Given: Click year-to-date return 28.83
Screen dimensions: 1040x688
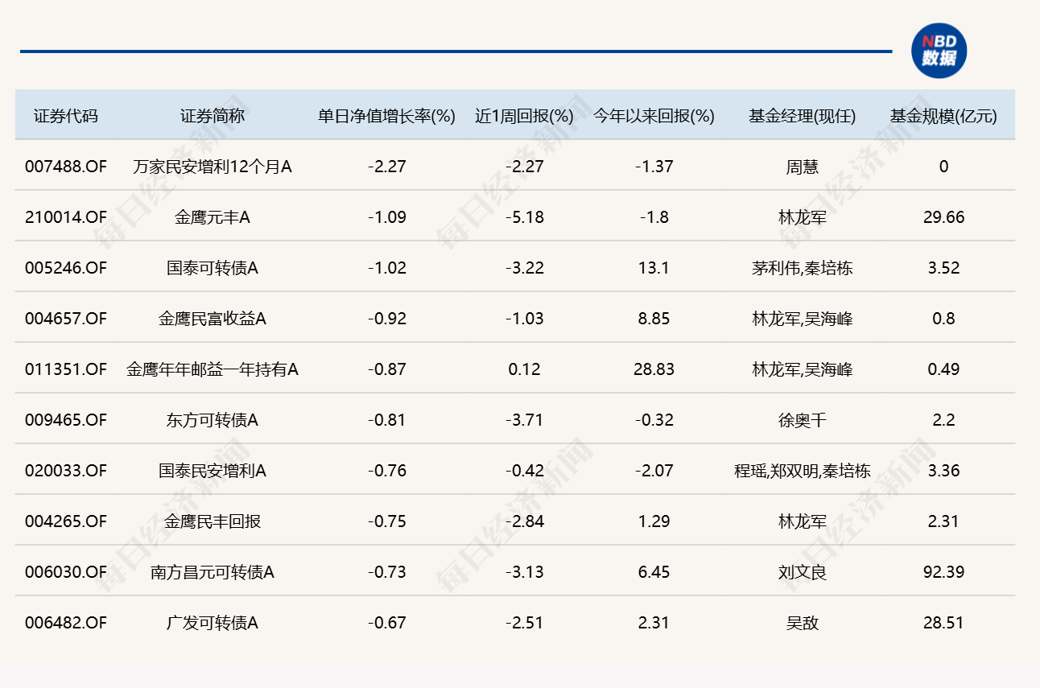Looking at the screenshot, I should tap(654, 369).
